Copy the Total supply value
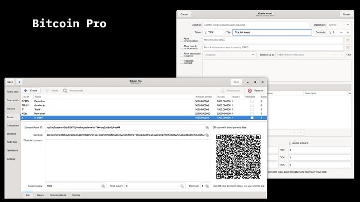The image size is (360, 202). coord(182,186)
